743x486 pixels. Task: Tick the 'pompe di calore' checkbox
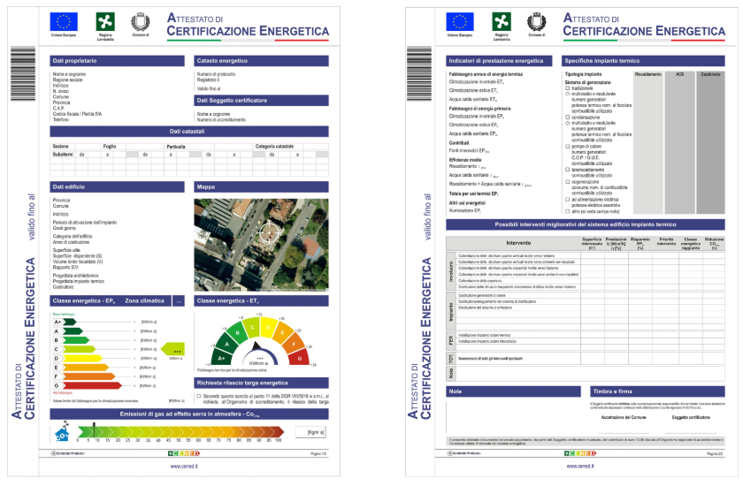point(568,147)
